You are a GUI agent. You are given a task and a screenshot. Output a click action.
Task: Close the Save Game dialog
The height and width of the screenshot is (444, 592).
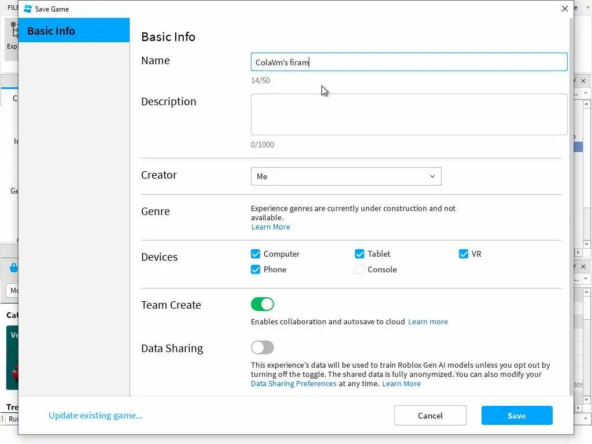[565, 9]
